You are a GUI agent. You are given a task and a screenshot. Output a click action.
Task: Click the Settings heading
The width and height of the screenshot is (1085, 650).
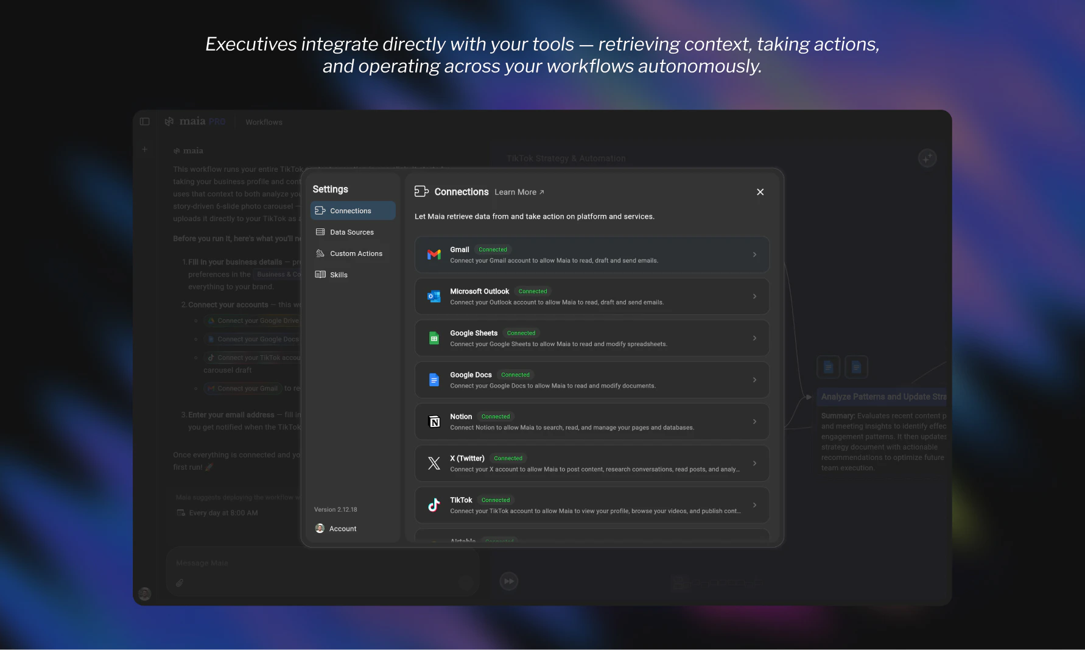click(331, 189)
